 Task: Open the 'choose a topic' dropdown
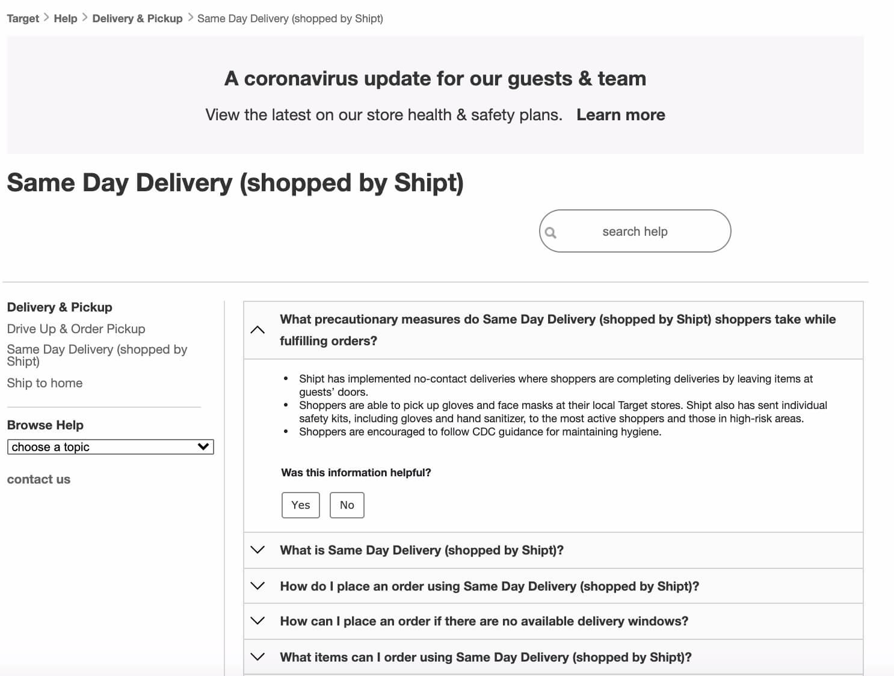(x=110, y=447)
